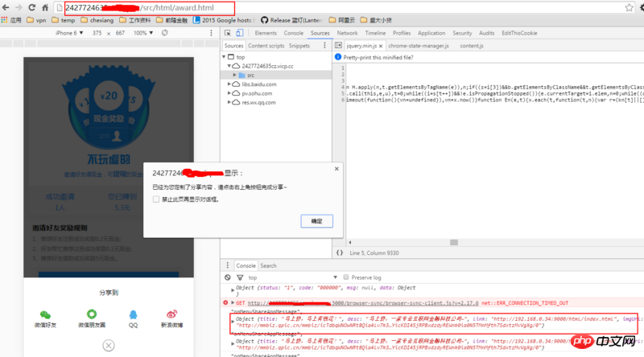This screenshot has width=644, height=357.
Task: Close the alert dialog with X
Action: point(336,169)
